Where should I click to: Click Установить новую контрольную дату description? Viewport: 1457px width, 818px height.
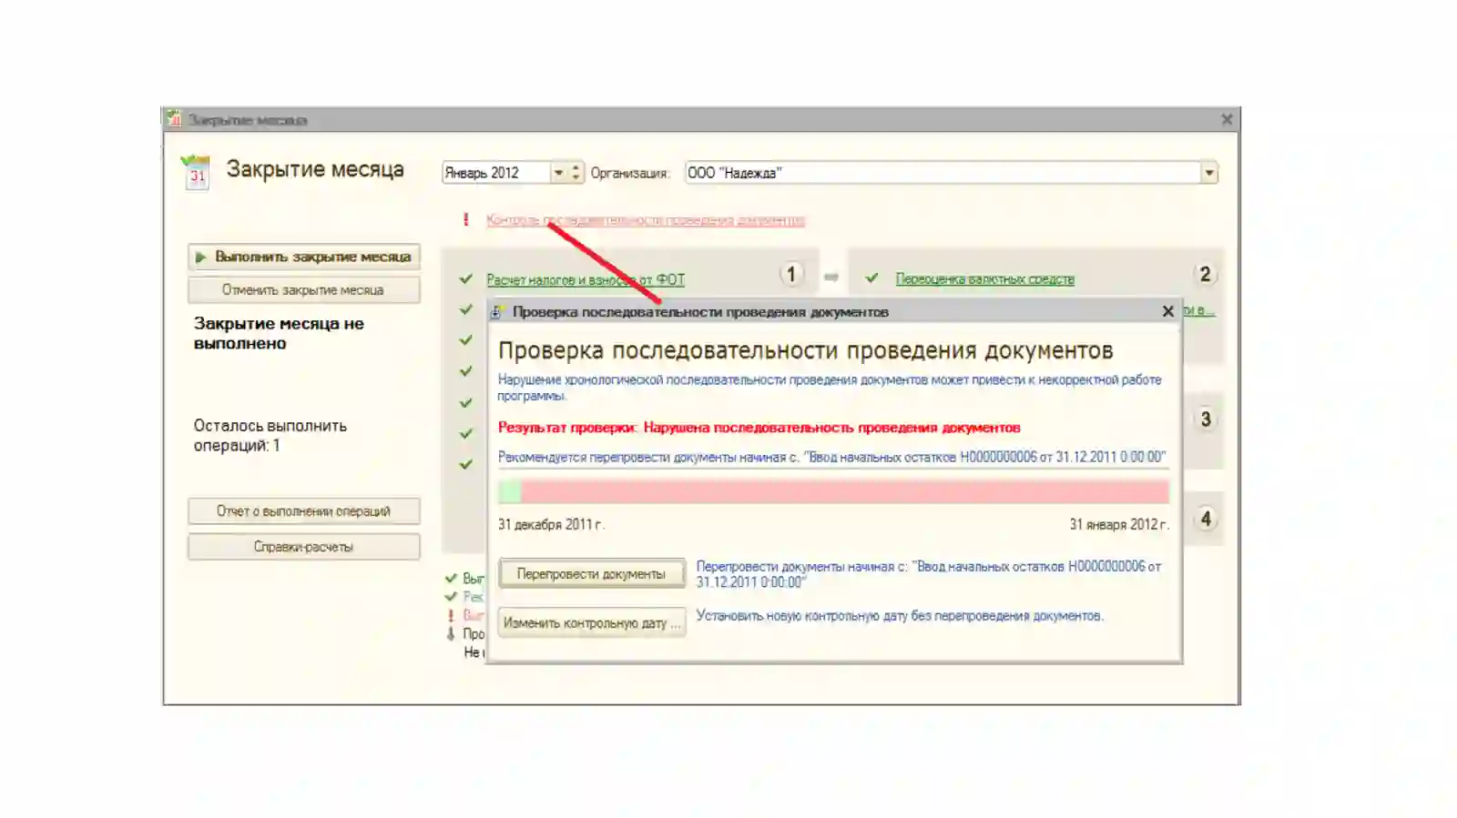900,616
